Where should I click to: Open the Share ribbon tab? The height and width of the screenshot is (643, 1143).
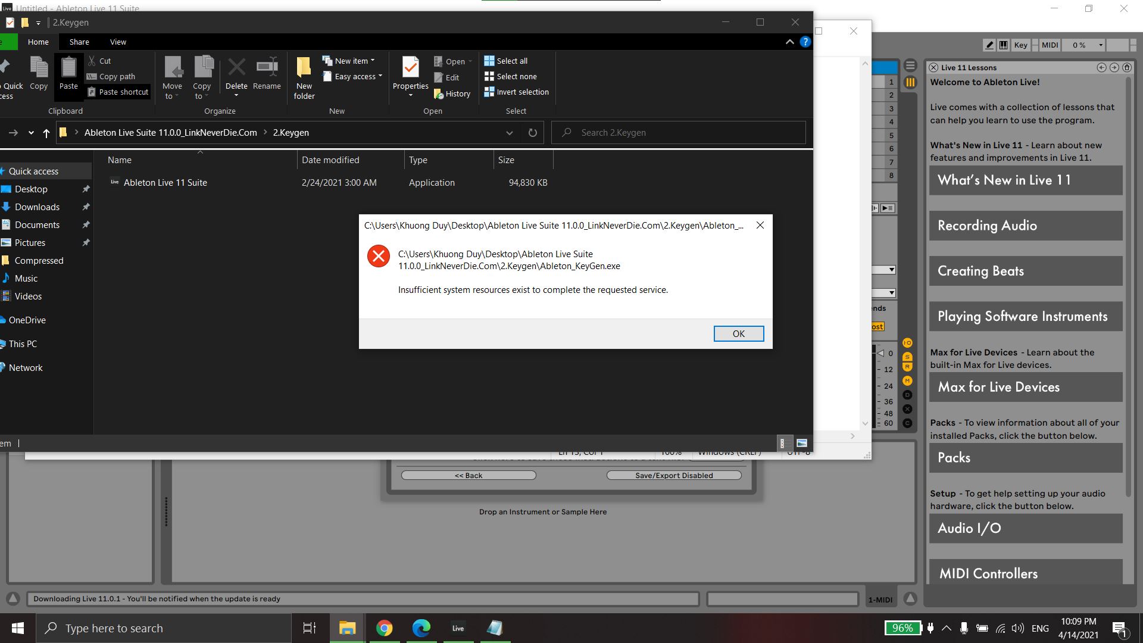tap(79, 42)
